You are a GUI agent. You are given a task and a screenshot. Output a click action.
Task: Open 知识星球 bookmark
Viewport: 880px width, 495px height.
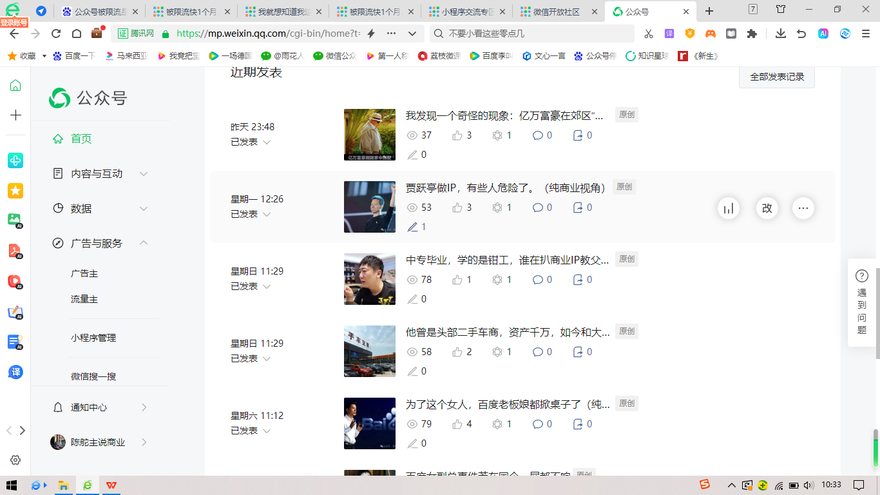tap(648, 56)
